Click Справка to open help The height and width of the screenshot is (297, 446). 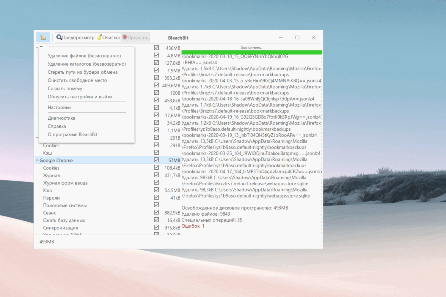click(56, 126)
